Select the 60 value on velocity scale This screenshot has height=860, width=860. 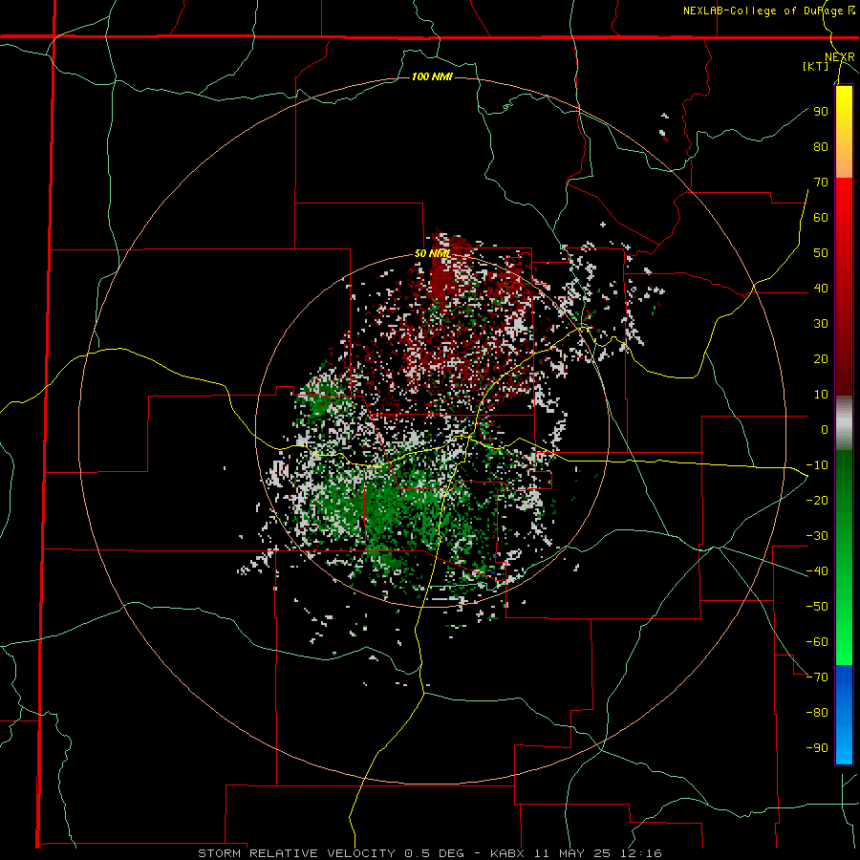point(821,217)
